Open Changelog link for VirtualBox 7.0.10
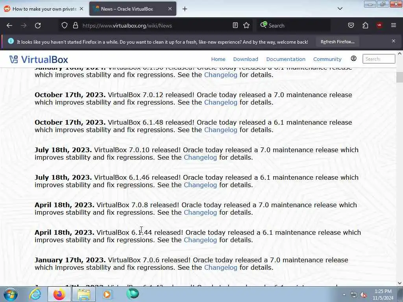403x302 pixels. coord(200,157)
